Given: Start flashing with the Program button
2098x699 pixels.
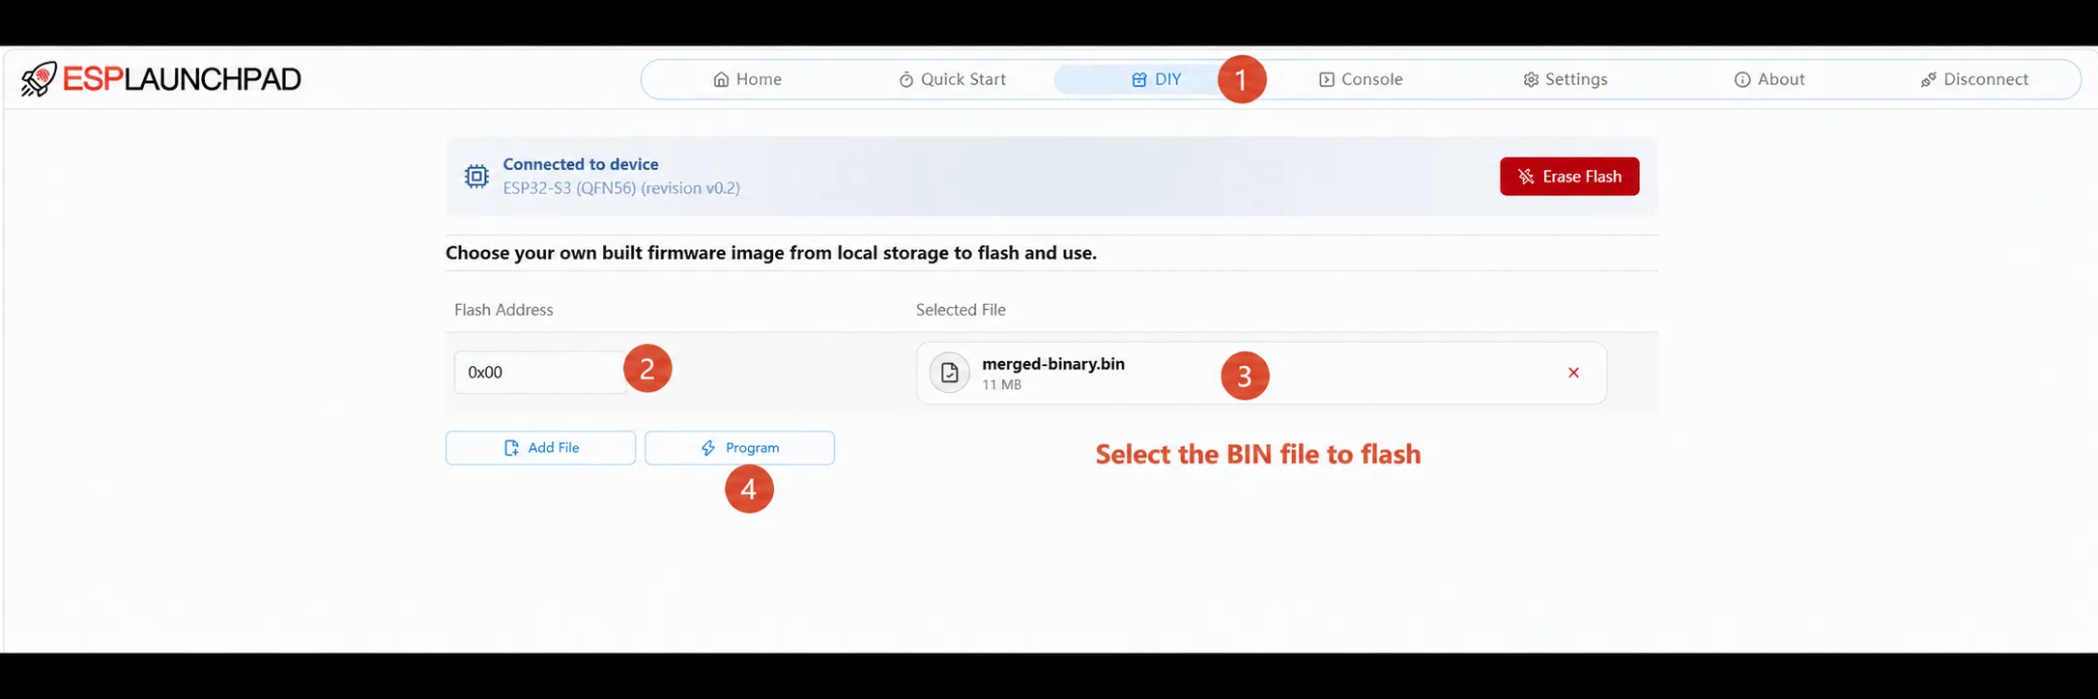Looking at the screenshot, I should point(739,448).
